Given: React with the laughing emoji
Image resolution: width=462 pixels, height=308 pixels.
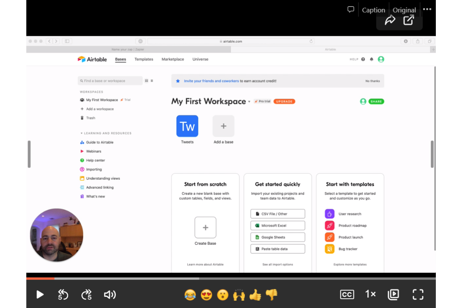Looking at the screenshot, I should (190, 295).
